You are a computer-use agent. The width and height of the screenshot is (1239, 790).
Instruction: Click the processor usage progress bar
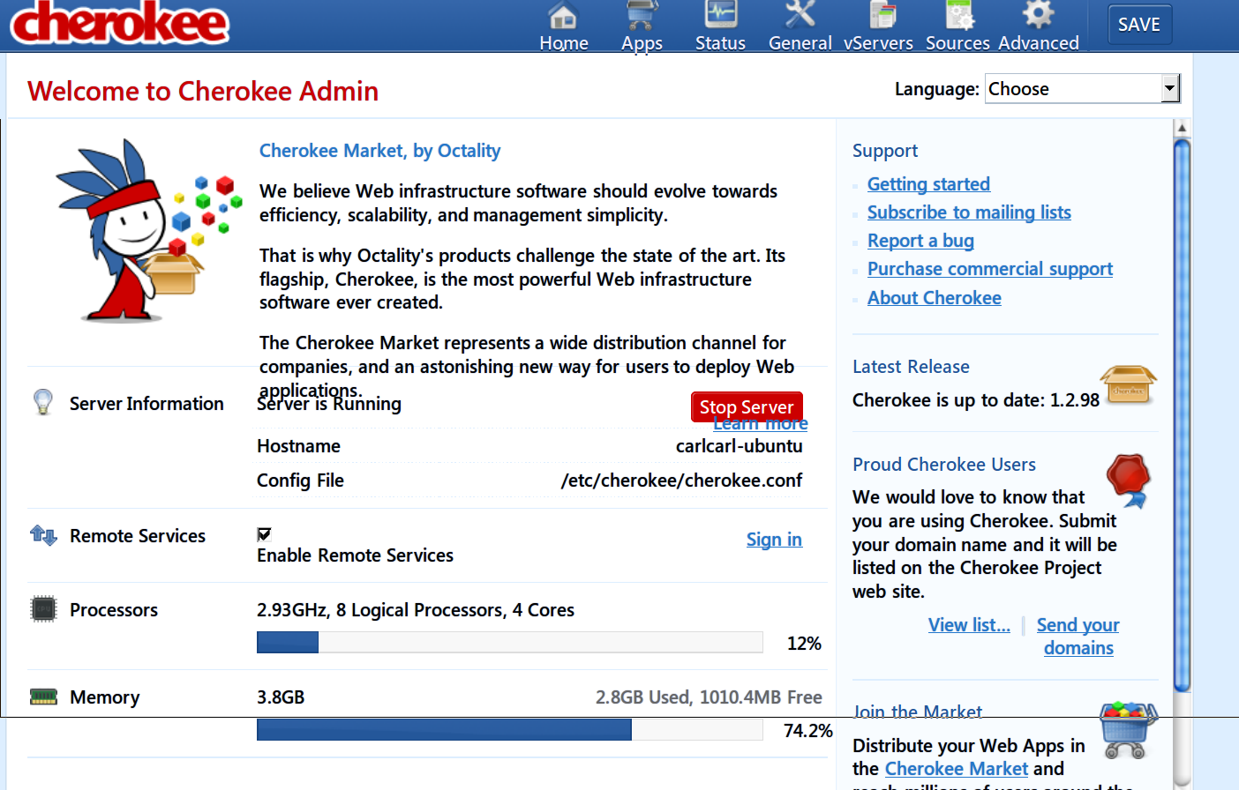pos(509,643)
